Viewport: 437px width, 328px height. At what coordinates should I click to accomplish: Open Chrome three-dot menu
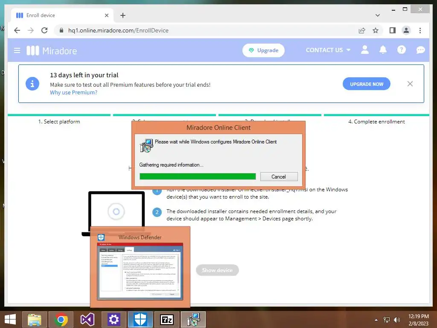pyautogui.click(x=420, y=30)
